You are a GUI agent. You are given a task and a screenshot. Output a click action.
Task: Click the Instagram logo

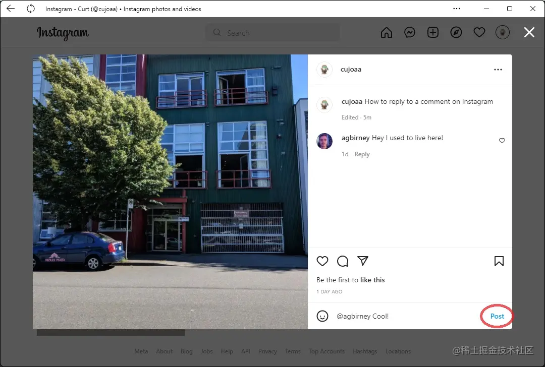pos(63,33)
